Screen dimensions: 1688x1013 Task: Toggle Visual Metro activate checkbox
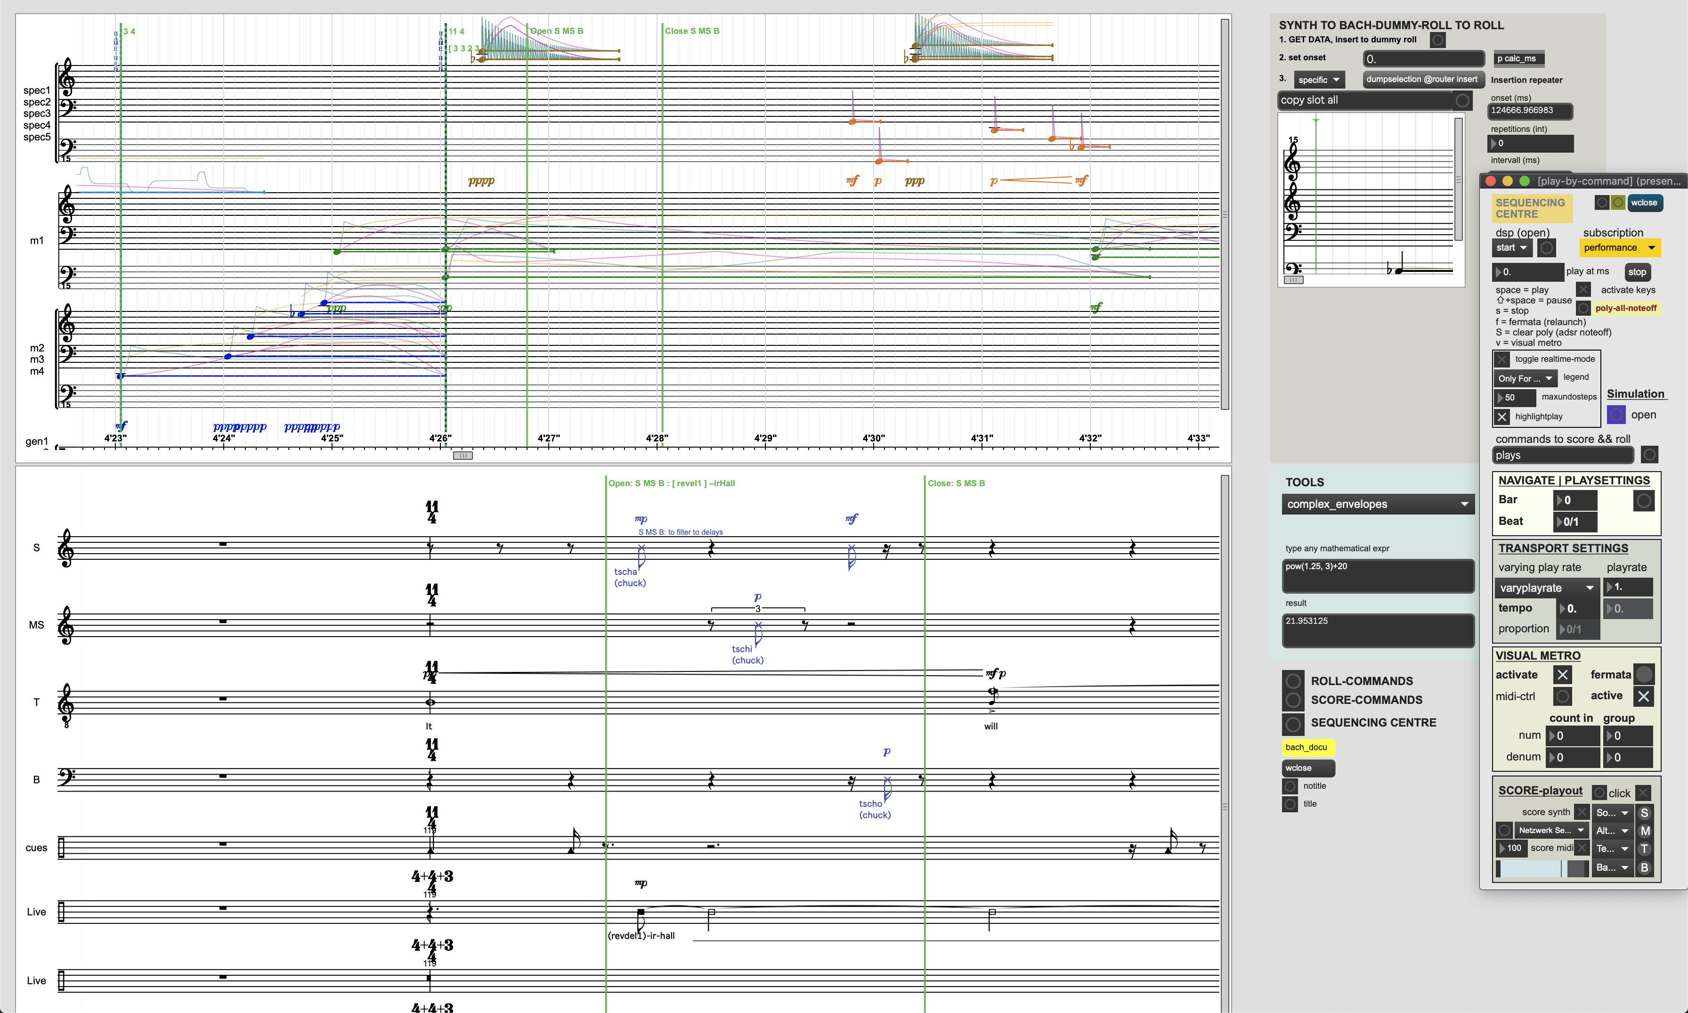click(x=1562, y=675)
